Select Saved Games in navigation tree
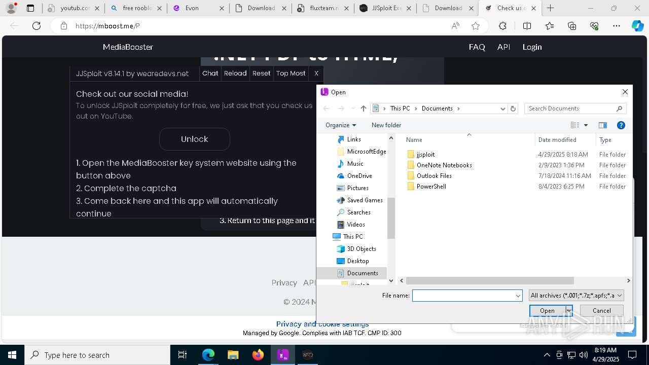The height and width of the screenshot is (365, 649). point(365,200)
